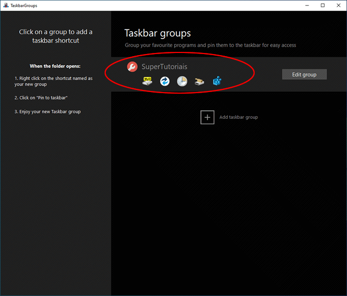Click the "When the folder opens:" text
The height and width of the screenshot is (296, 347).
coord(56,66)
